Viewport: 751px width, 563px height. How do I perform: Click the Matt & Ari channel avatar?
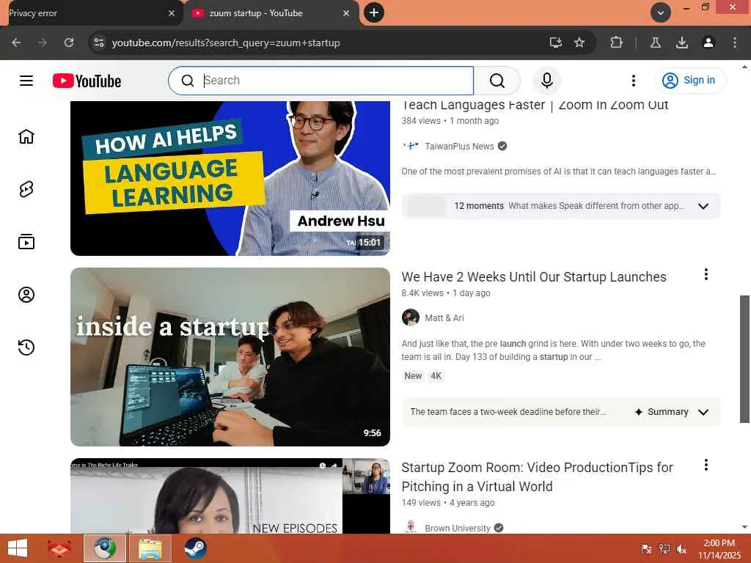tap(411, 317)
